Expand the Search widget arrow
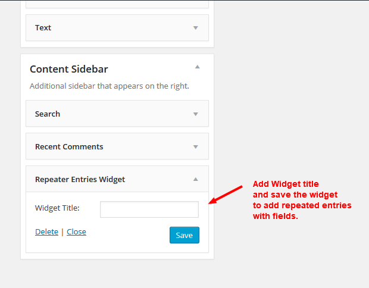 [195, 114]
